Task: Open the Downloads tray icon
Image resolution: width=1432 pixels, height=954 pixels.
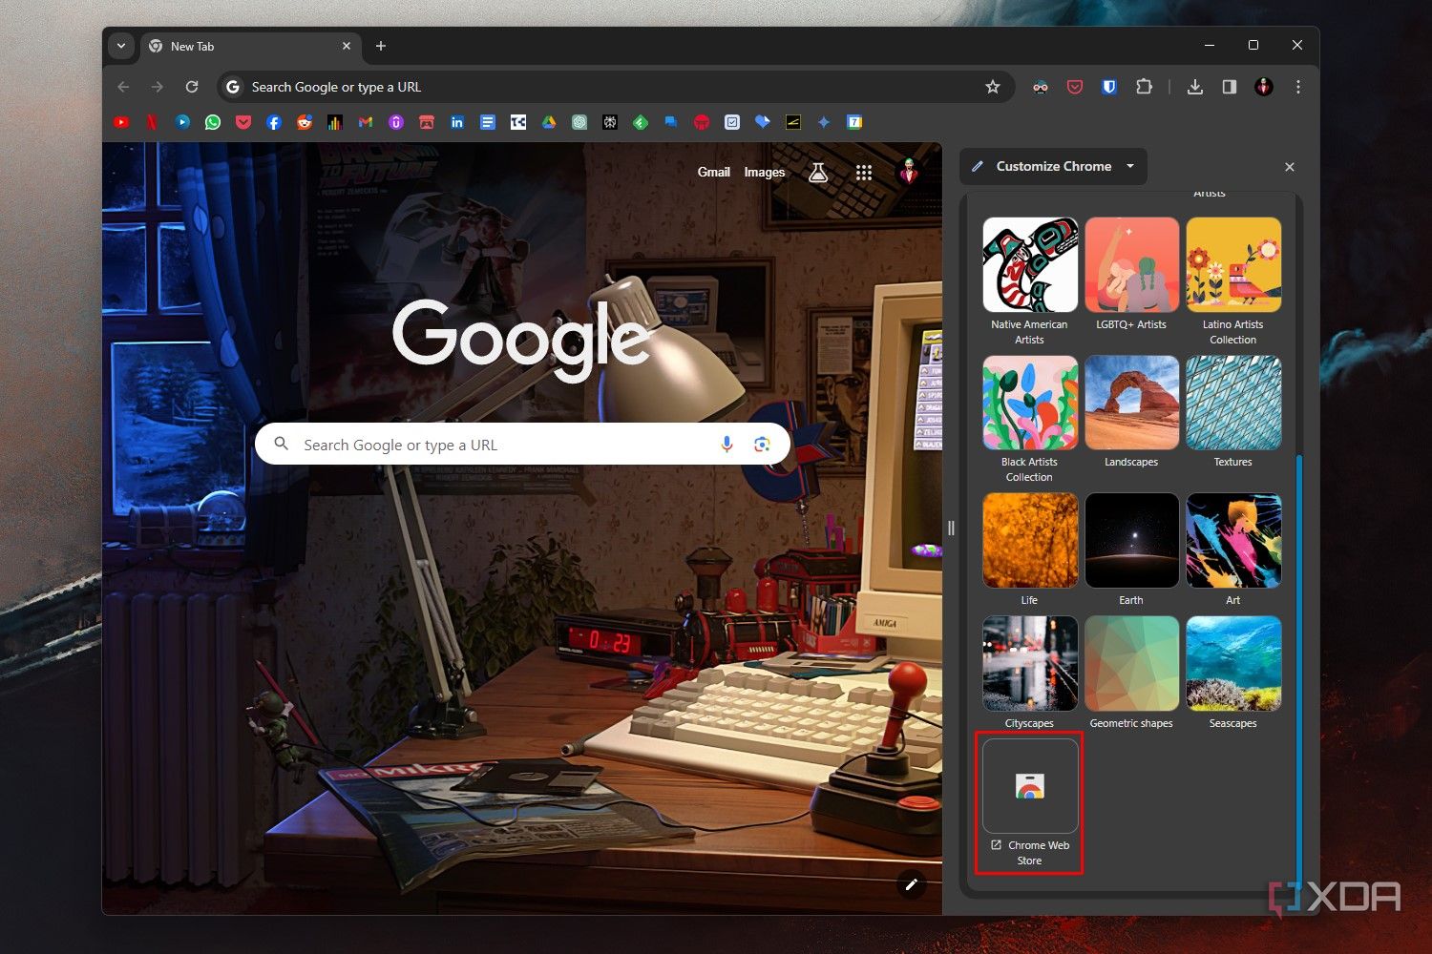Action: (1194, 86)
